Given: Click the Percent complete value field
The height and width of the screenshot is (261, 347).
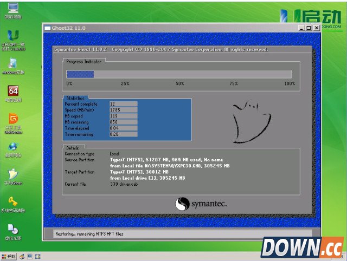Looking at the screenshot, I should 123,103.
